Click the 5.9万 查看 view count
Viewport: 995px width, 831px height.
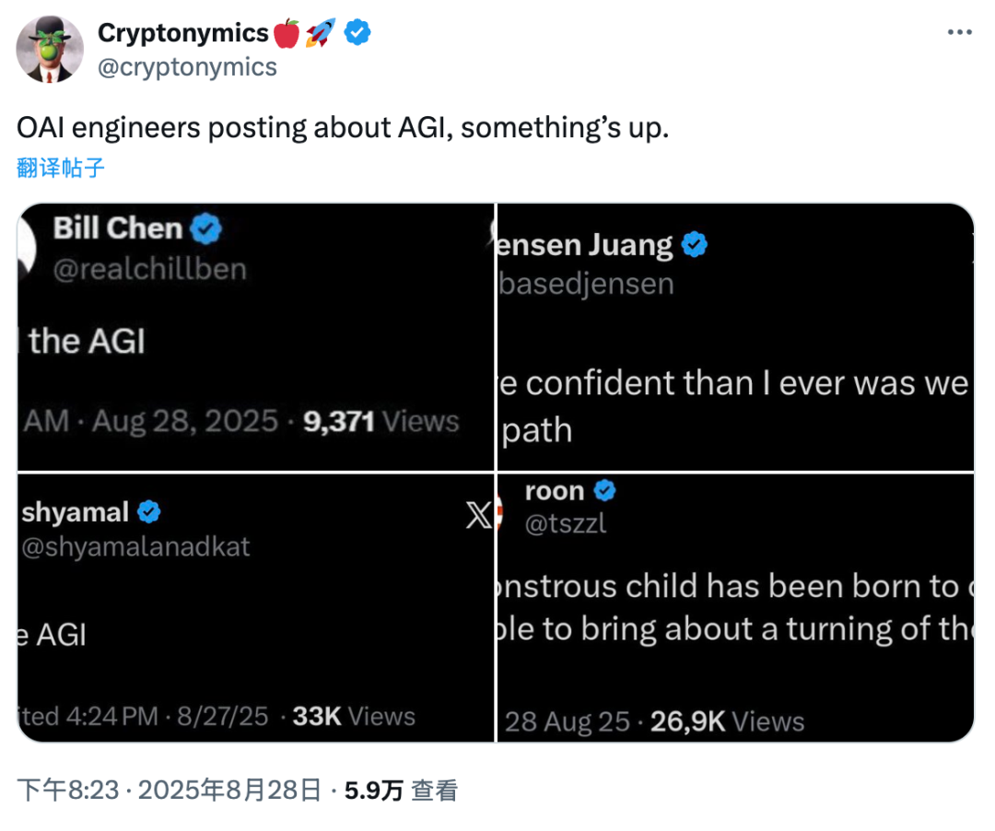pos(401,790)
